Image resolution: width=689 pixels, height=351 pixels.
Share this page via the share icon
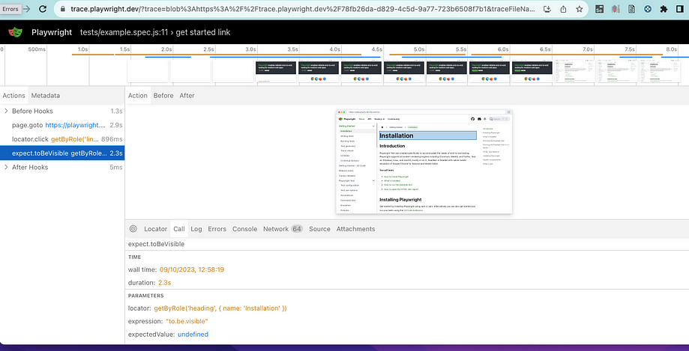563,9
